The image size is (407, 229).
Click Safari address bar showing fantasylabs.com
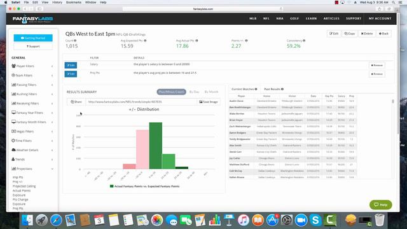point(203,9)
